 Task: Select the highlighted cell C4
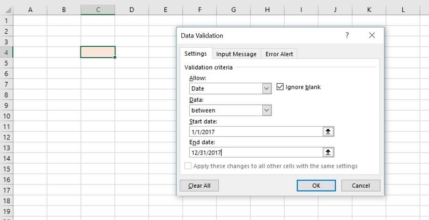pyautogui.click(x=98, y=52)
